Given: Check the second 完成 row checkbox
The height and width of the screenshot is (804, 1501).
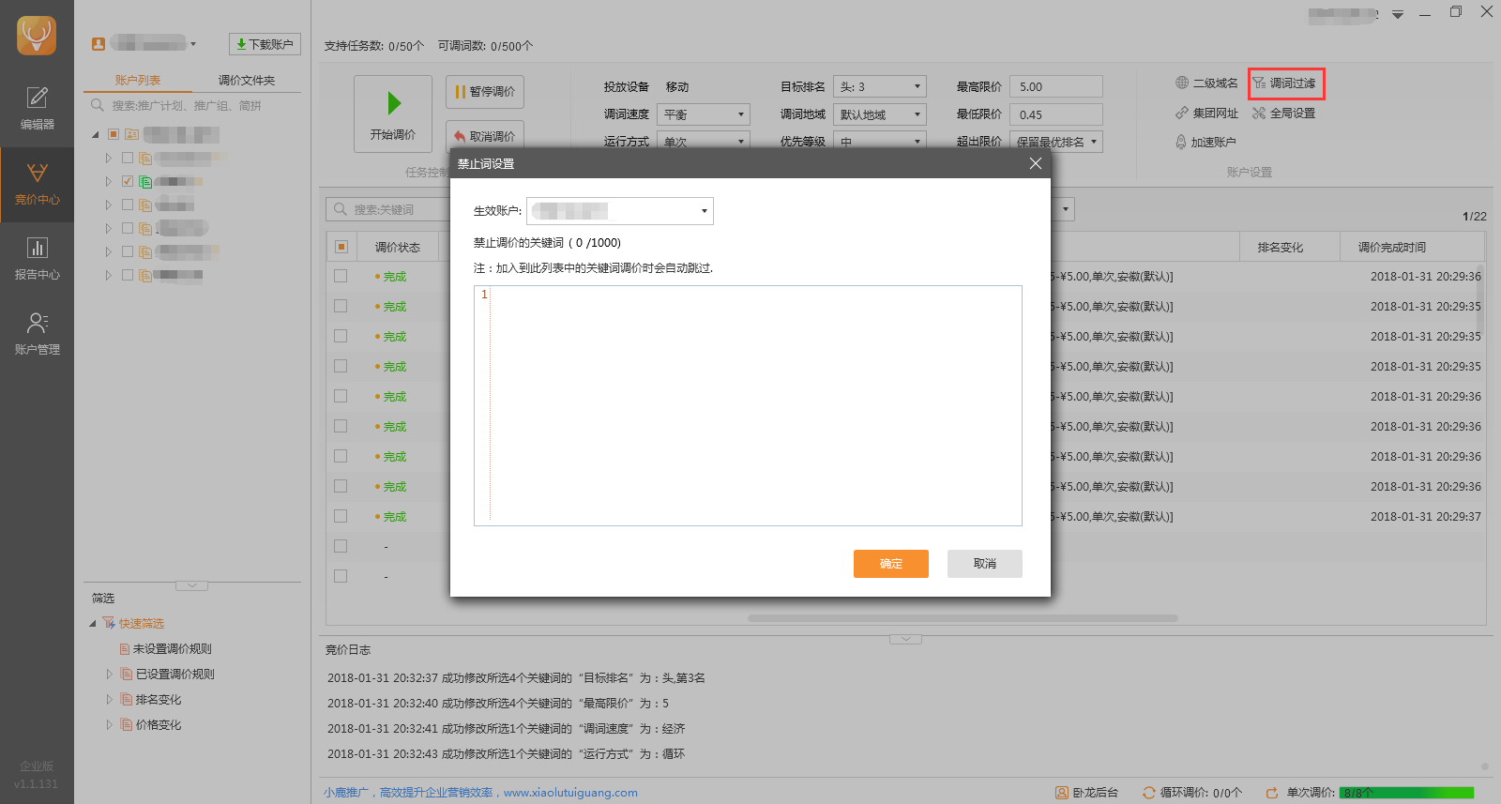Looking at the screenshot, I should click(341, 306).
